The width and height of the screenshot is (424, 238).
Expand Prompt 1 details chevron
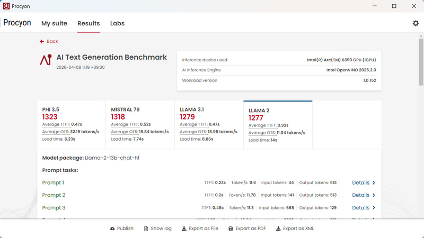tap(374, 182)
